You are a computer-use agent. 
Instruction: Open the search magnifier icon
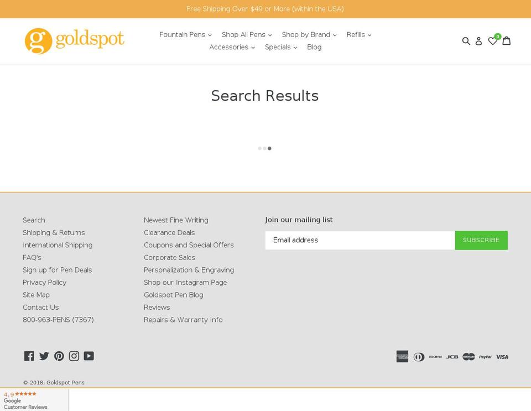[x=466, y=41]
